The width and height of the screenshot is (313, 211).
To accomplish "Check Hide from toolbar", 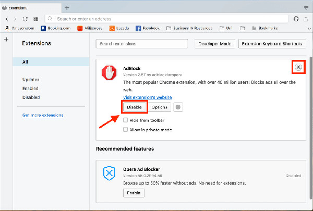I will [125, 120].
